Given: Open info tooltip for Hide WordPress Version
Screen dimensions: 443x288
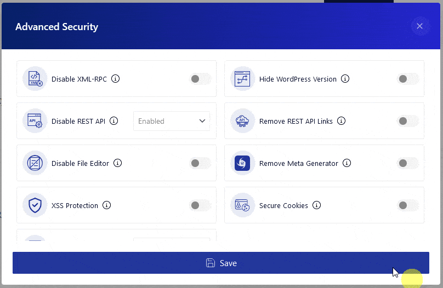Looking at the screenshot, I should click(x=345, y=79).
